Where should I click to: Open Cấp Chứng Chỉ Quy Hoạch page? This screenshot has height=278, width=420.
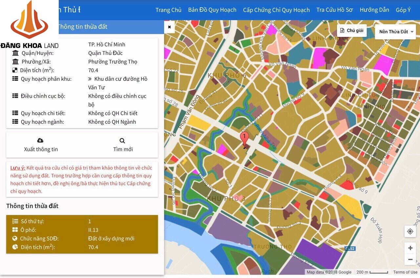(x=276, y=10)
